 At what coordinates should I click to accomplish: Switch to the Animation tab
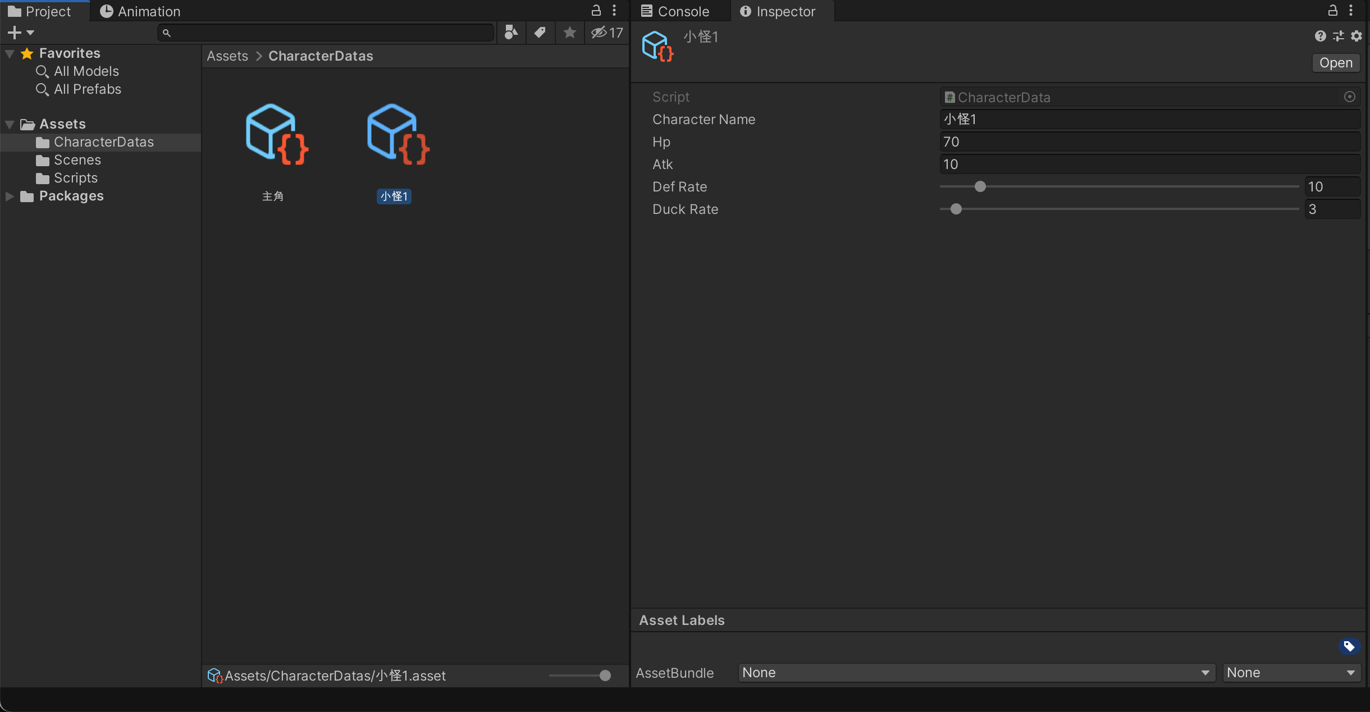tap(140, 11)
